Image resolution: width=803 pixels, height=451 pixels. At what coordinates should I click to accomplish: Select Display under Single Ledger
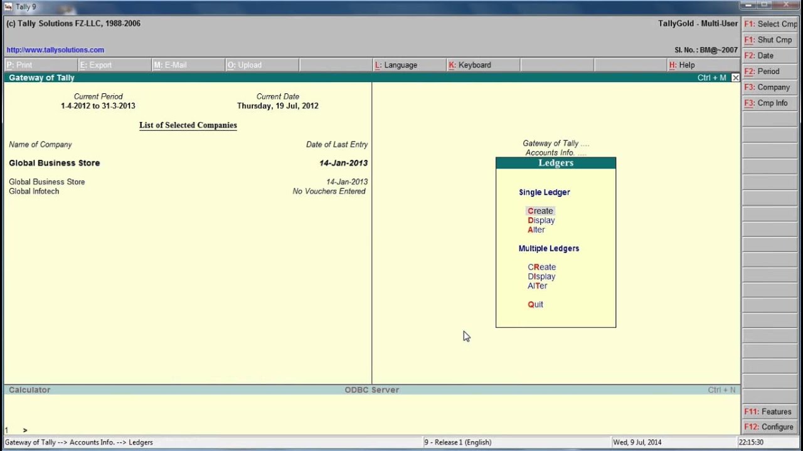point(541,220)
